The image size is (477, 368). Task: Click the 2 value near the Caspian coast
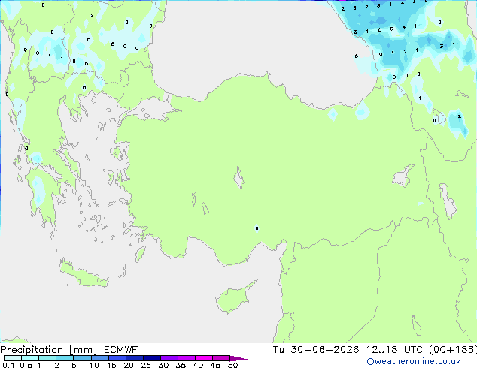(460, 116)
